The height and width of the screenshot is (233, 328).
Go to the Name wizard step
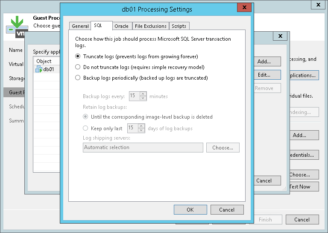click(x=15, y=50)
